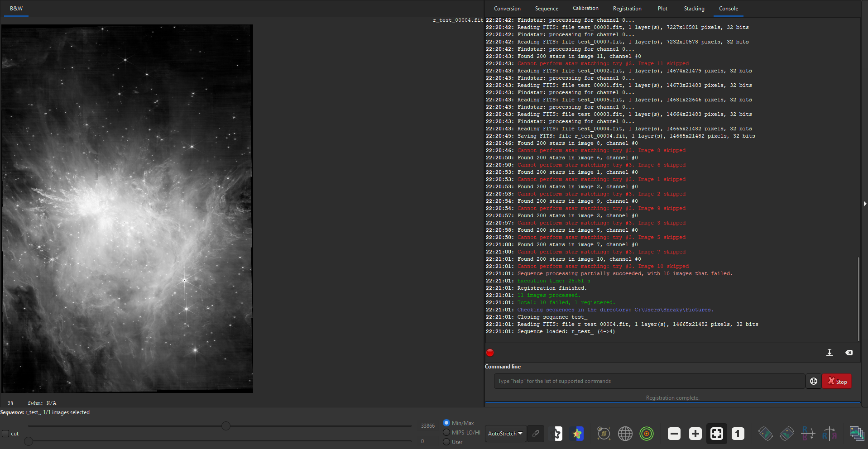Click the zoom in plus icon

(695, 434)
